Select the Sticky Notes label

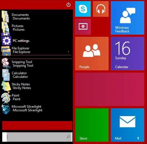21,86
